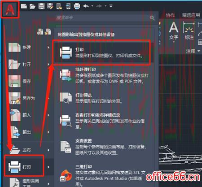Show open documents icon
The height and width of the screenshot is (187, 202).
pos(48,31)
